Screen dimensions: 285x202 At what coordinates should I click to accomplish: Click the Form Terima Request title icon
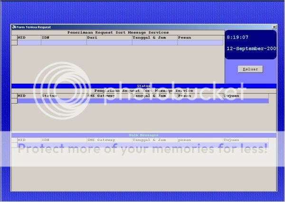pos(14,27)
